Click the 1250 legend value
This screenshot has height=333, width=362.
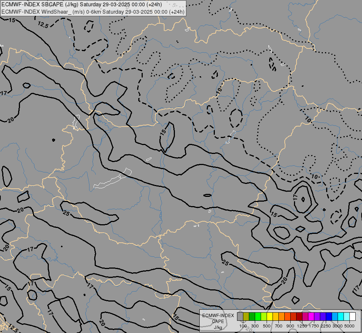coord(302,326)
